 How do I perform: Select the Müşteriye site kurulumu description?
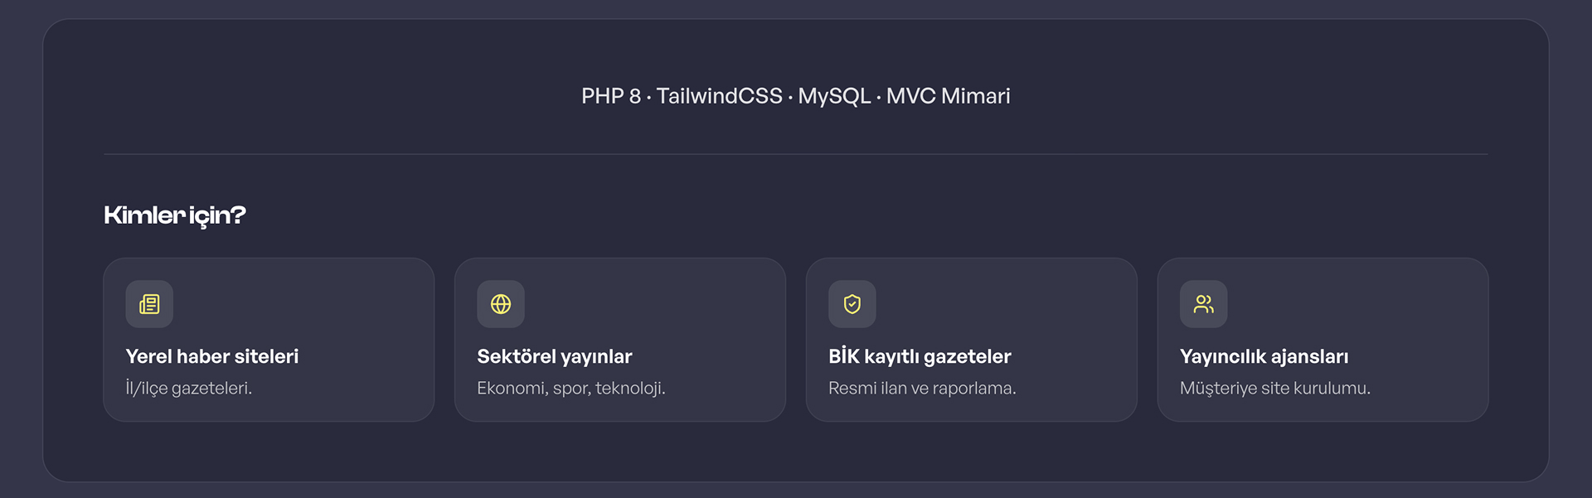pyautogui.click(x=1275, y=388)
